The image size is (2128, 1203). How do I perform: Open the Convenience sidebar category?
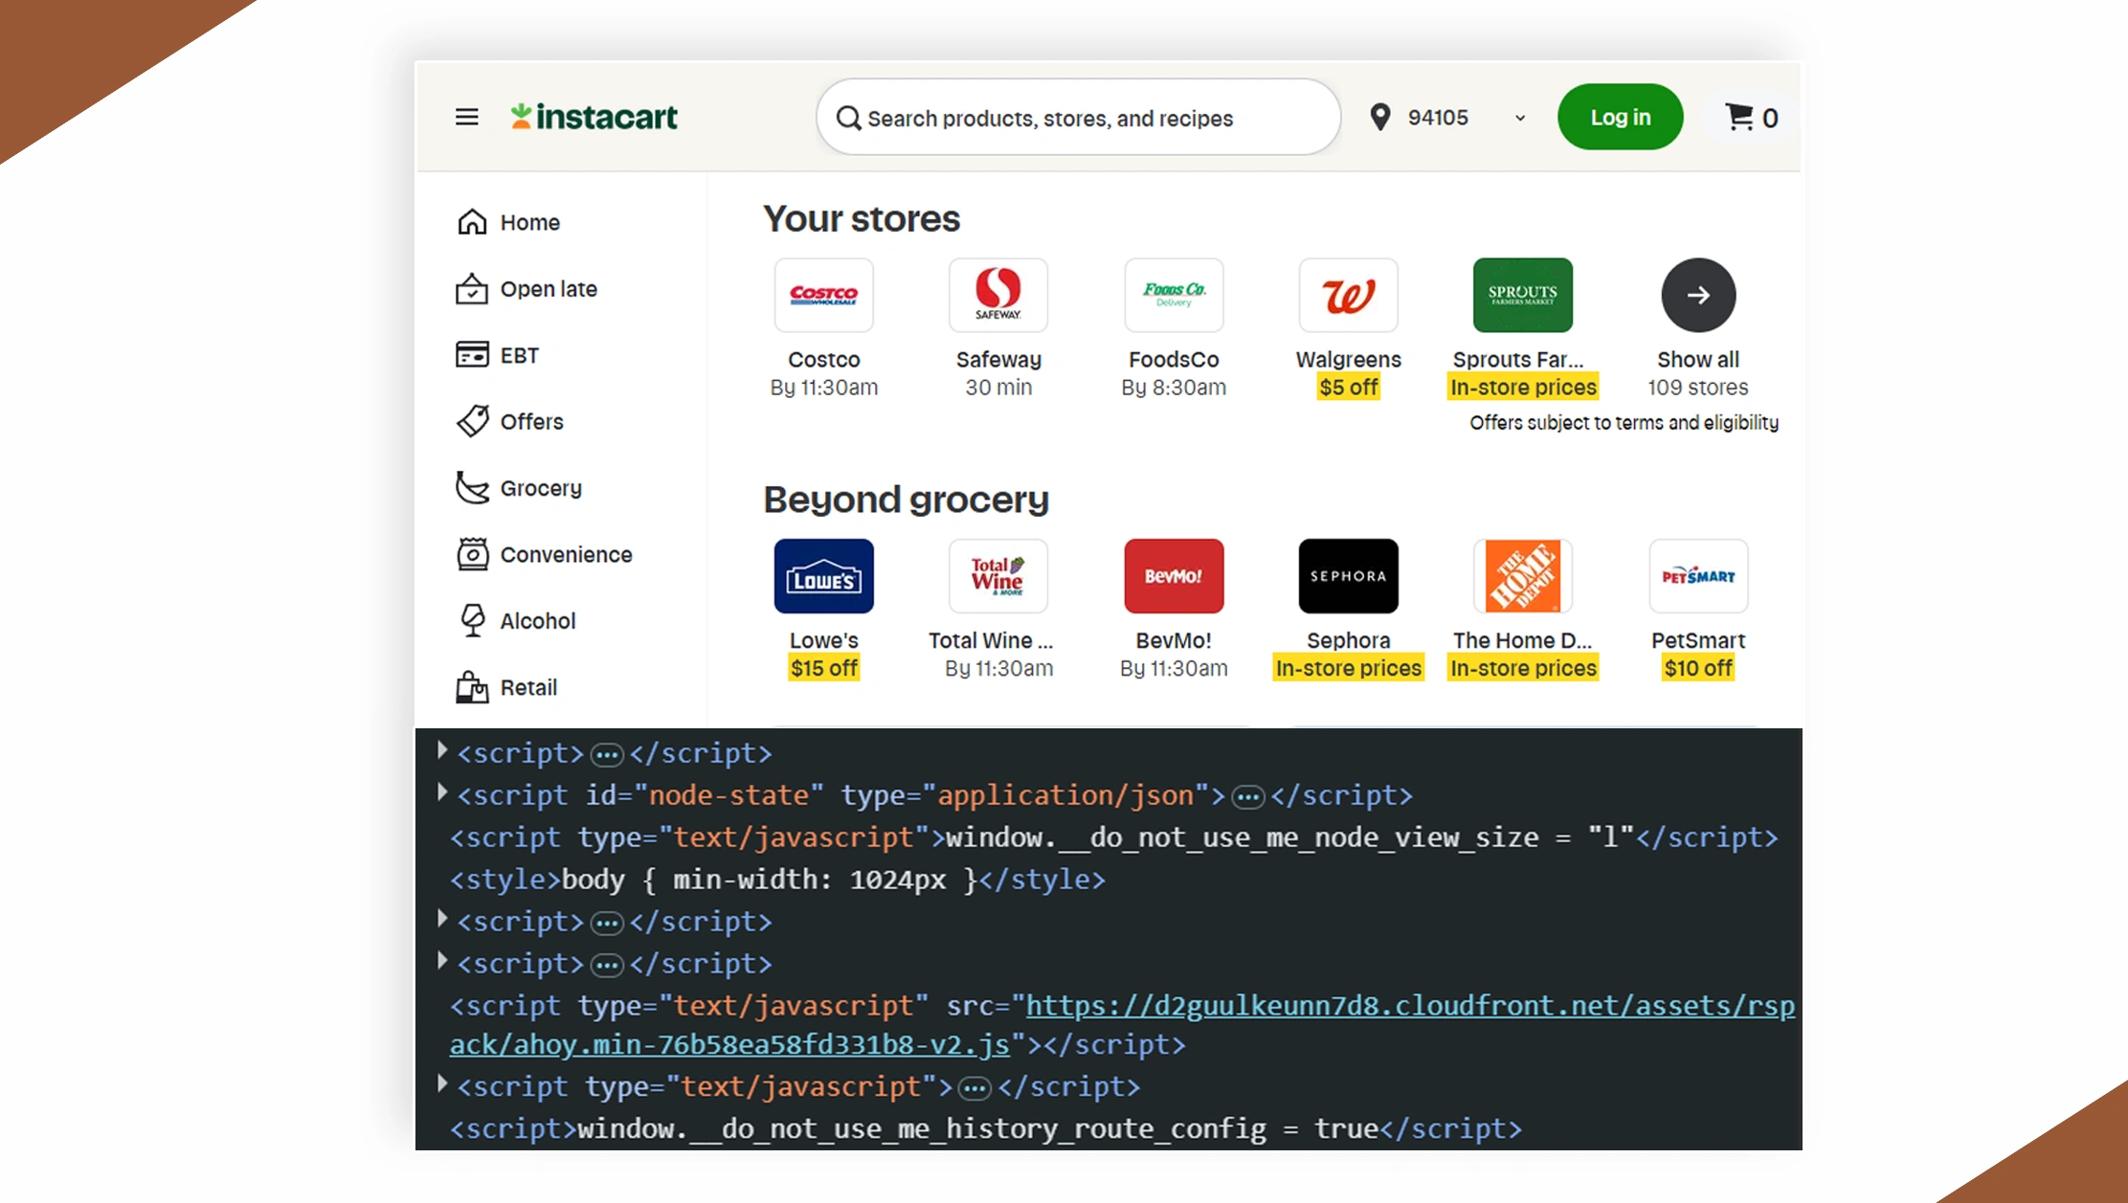(565, 555)
